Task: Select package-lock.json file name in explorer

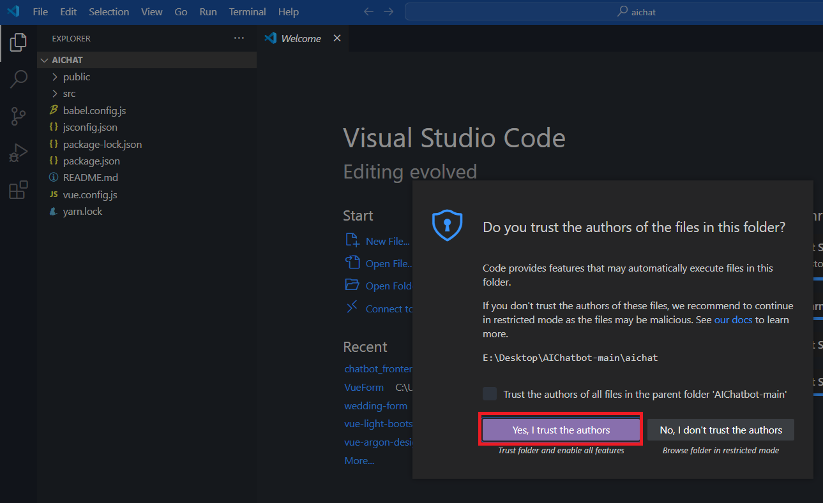Action: (x=102, y=144)
